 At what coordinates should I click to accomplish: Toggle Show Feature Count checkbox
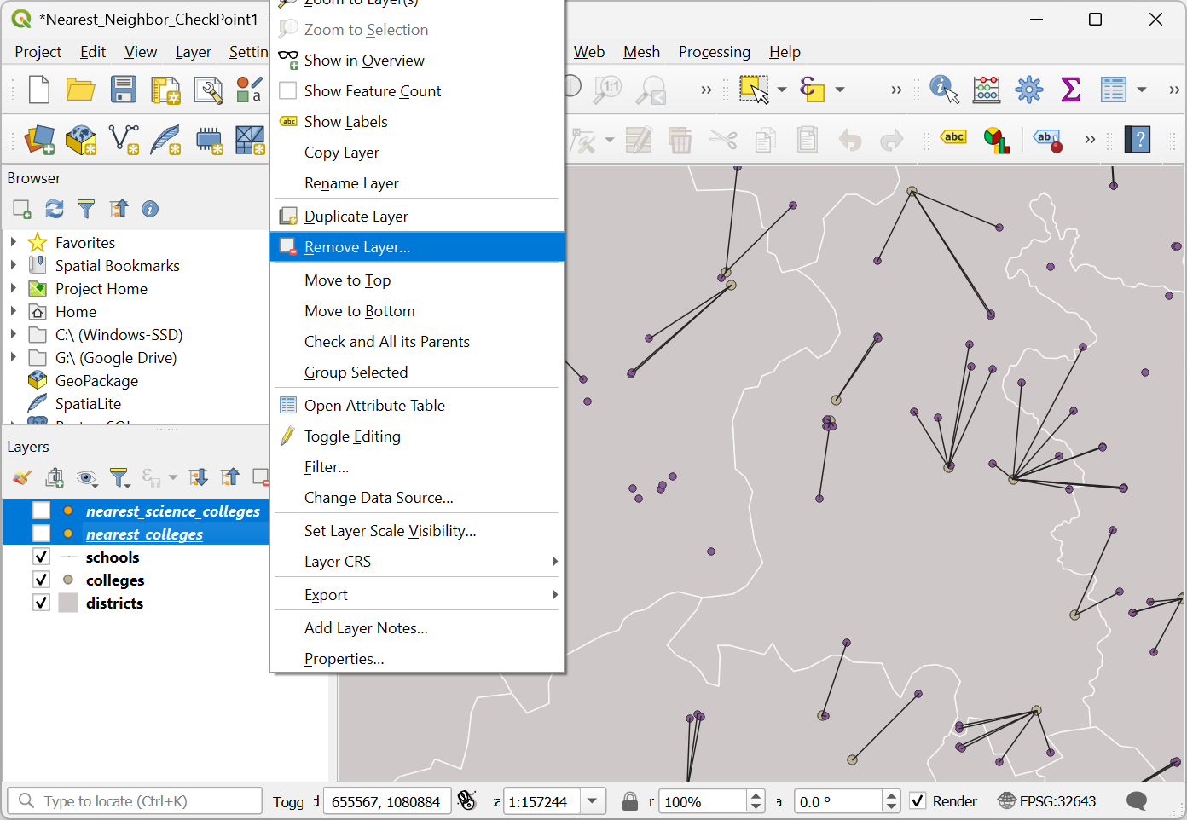288,90
